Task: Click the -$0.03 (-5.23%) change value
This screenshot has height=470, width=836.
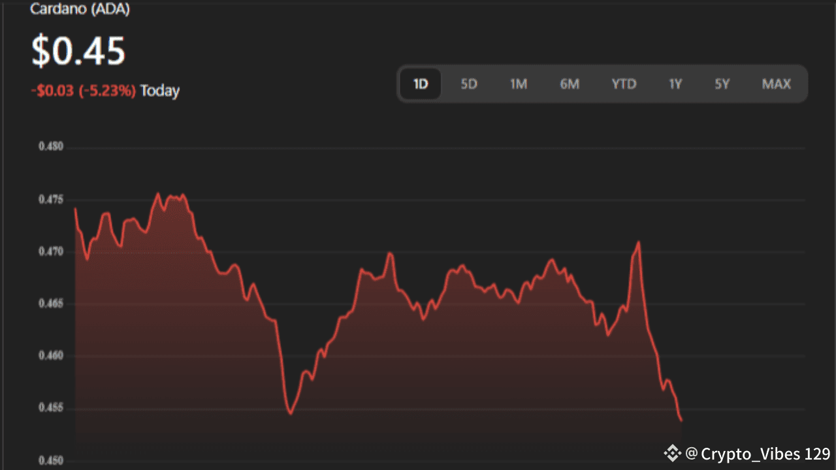Action: tap(84, 91)
